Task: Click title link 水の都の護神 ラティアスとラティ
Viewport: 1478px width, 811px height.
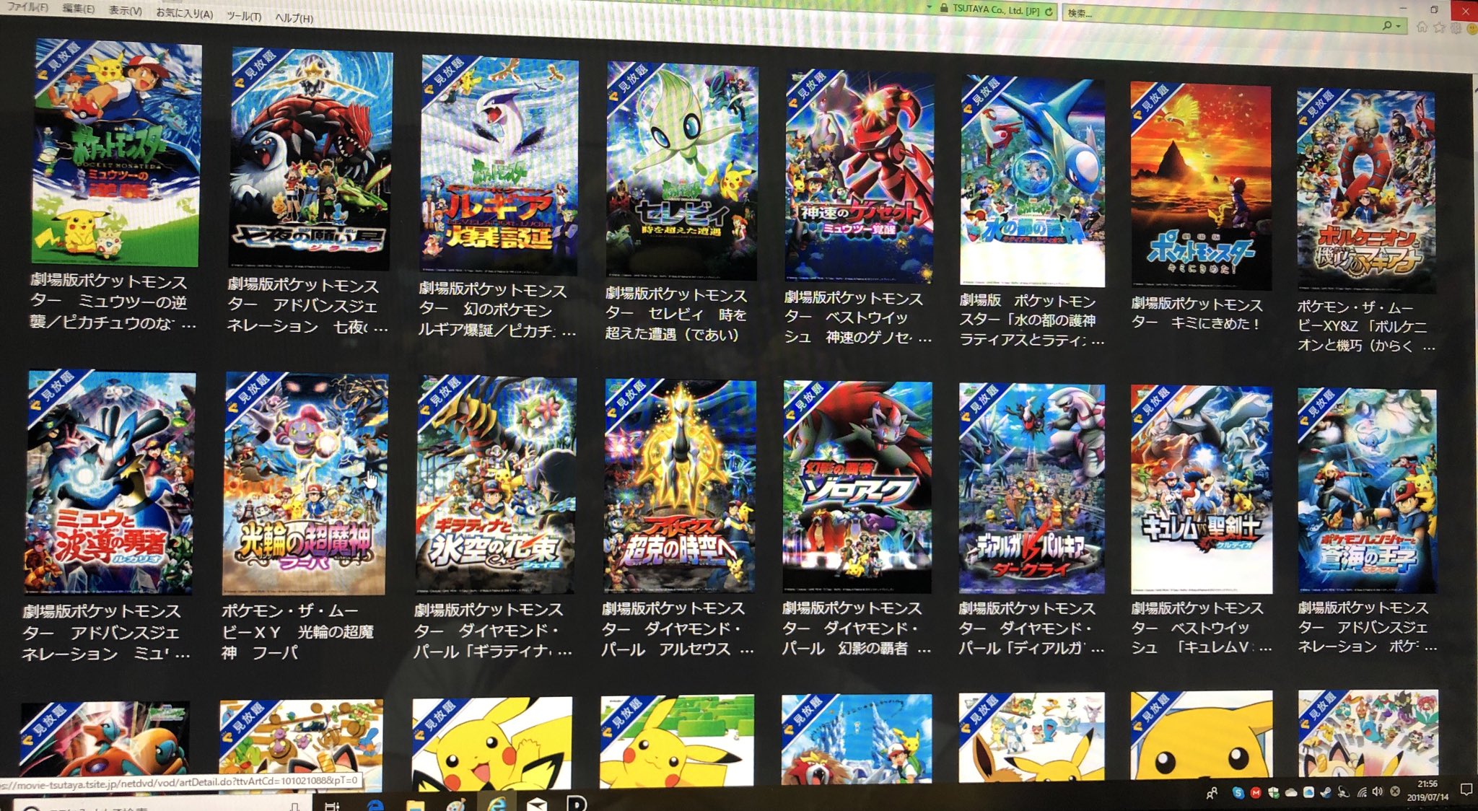Action: [x=1031, y=320]
